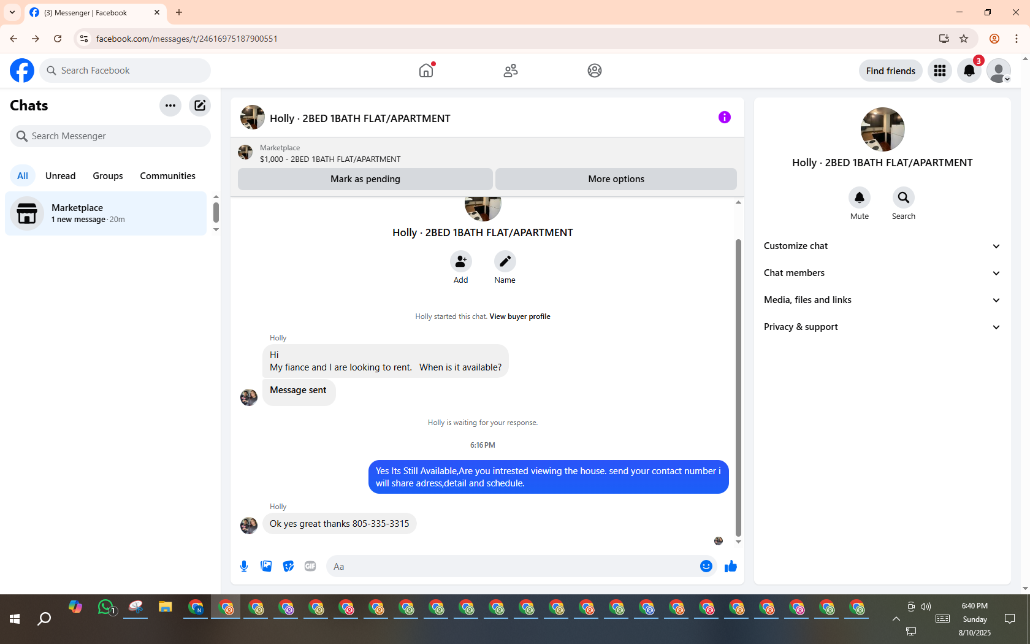Go back with the browser back arrow
The height and width of the screenshot is (644, 1030).
pos(13,39)
